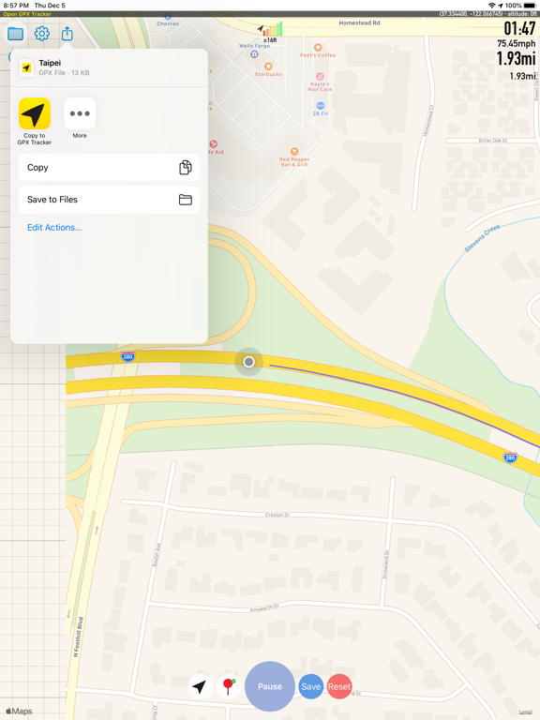Open Edit Actions link
The height and width of the screenshot is (720, 540).
click(x=54, y=227)
